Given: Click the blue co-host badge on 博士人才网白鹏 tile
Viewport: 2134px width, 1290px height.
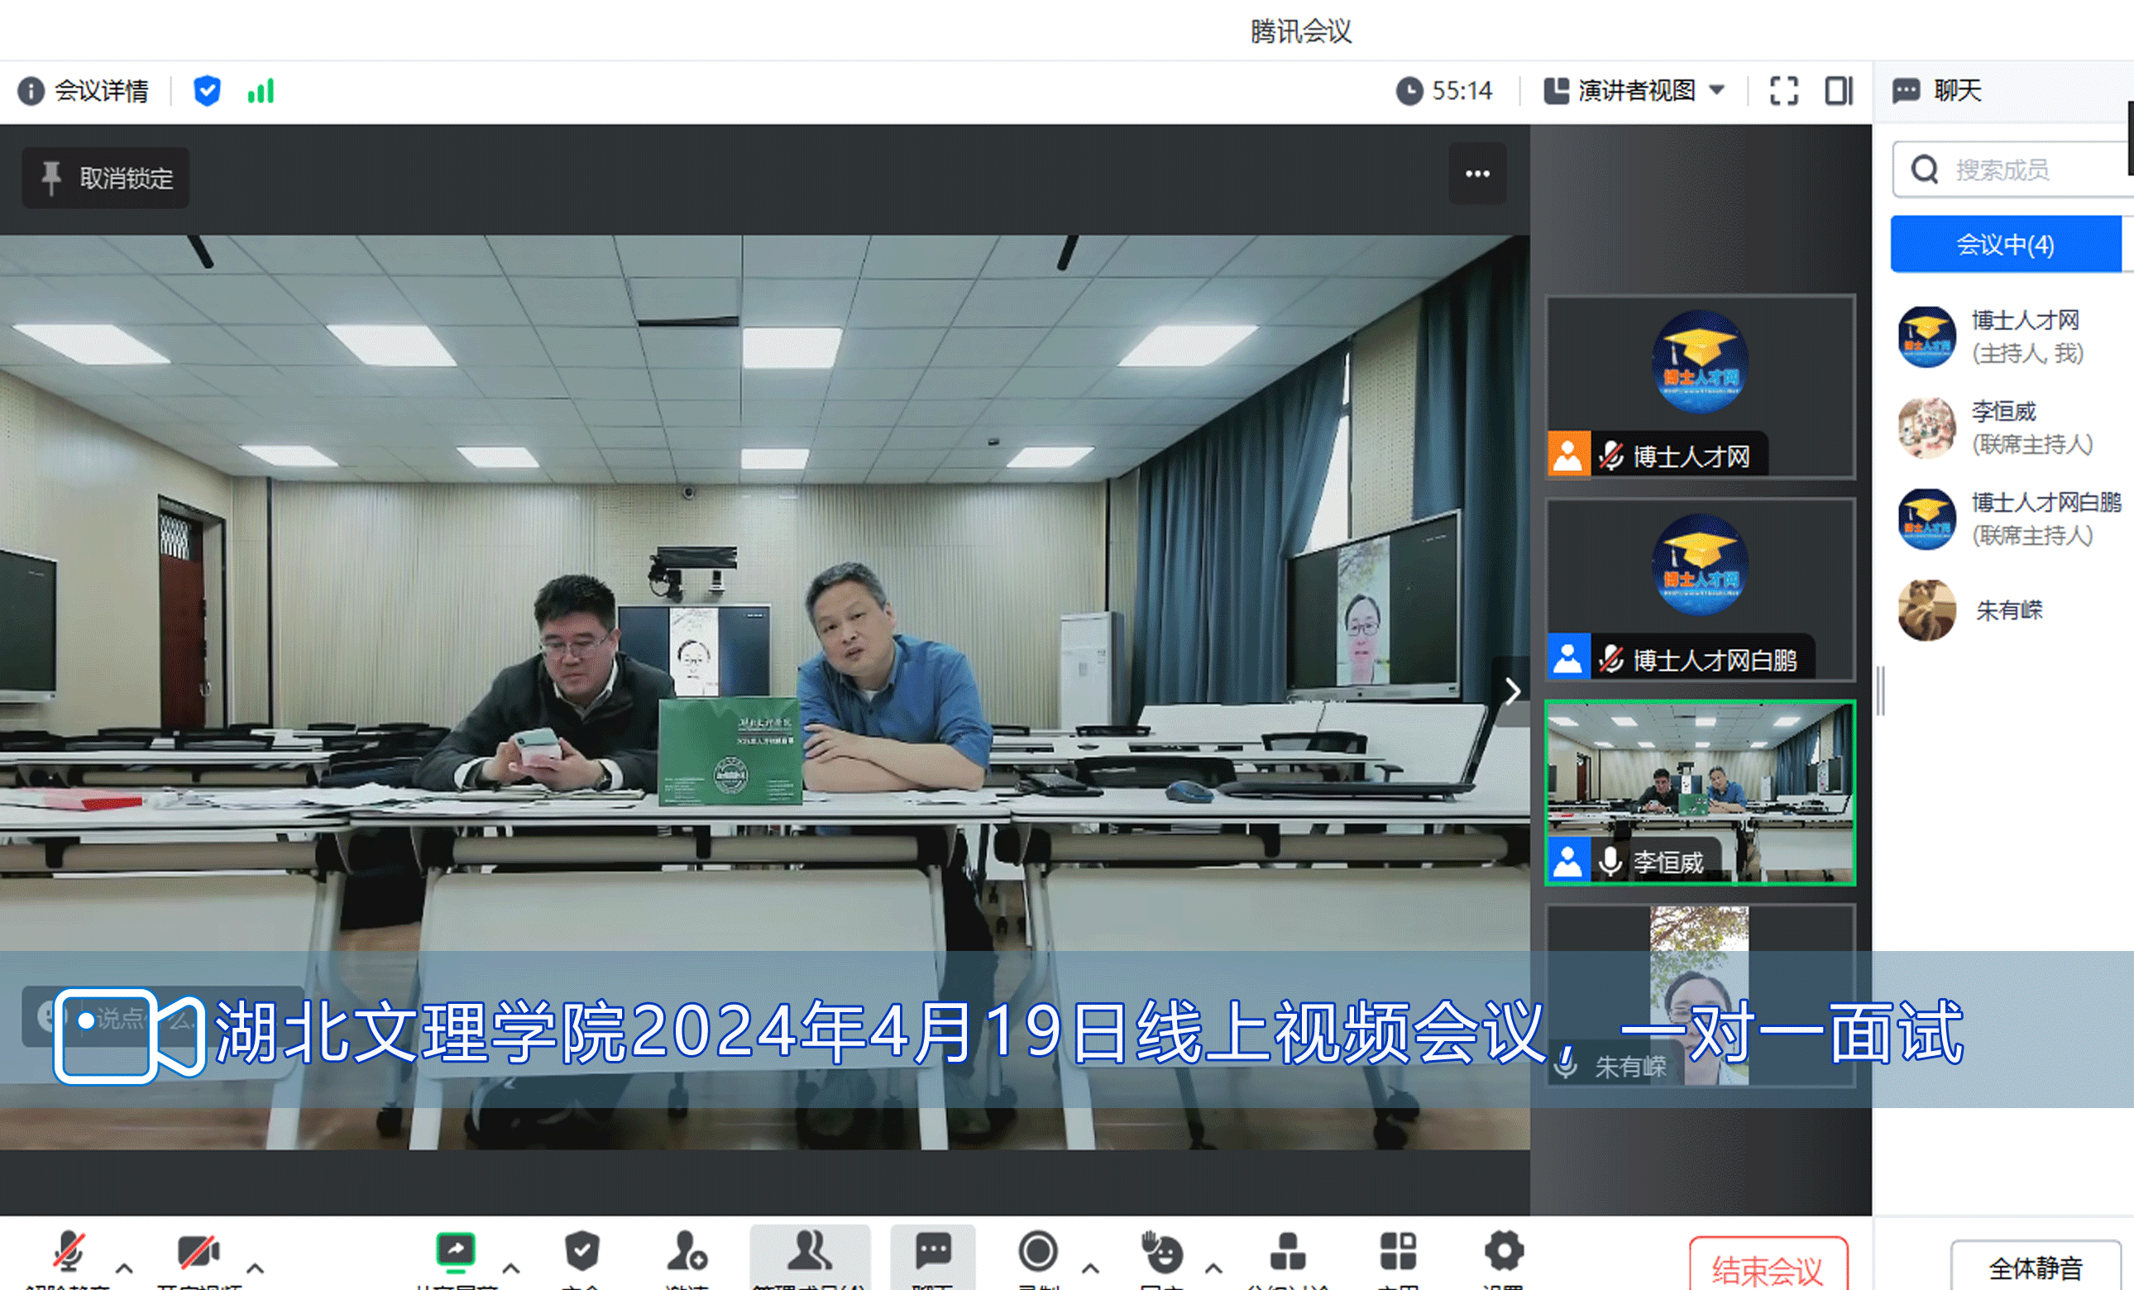Looking at the screenshot, I should click(x=1568, y=657).
